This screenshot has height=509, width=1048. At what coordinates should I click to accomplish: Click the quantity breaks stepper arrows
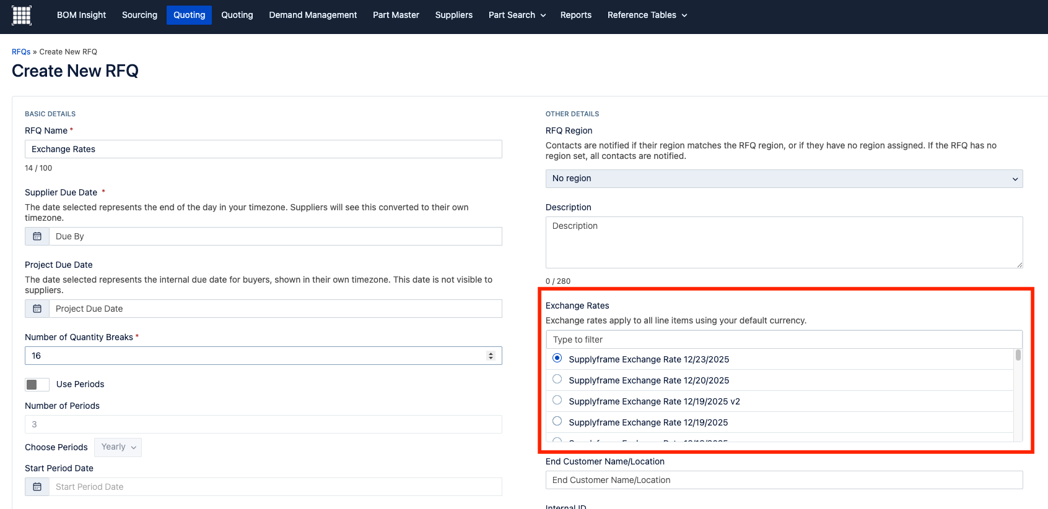click(x=491, y=356)
